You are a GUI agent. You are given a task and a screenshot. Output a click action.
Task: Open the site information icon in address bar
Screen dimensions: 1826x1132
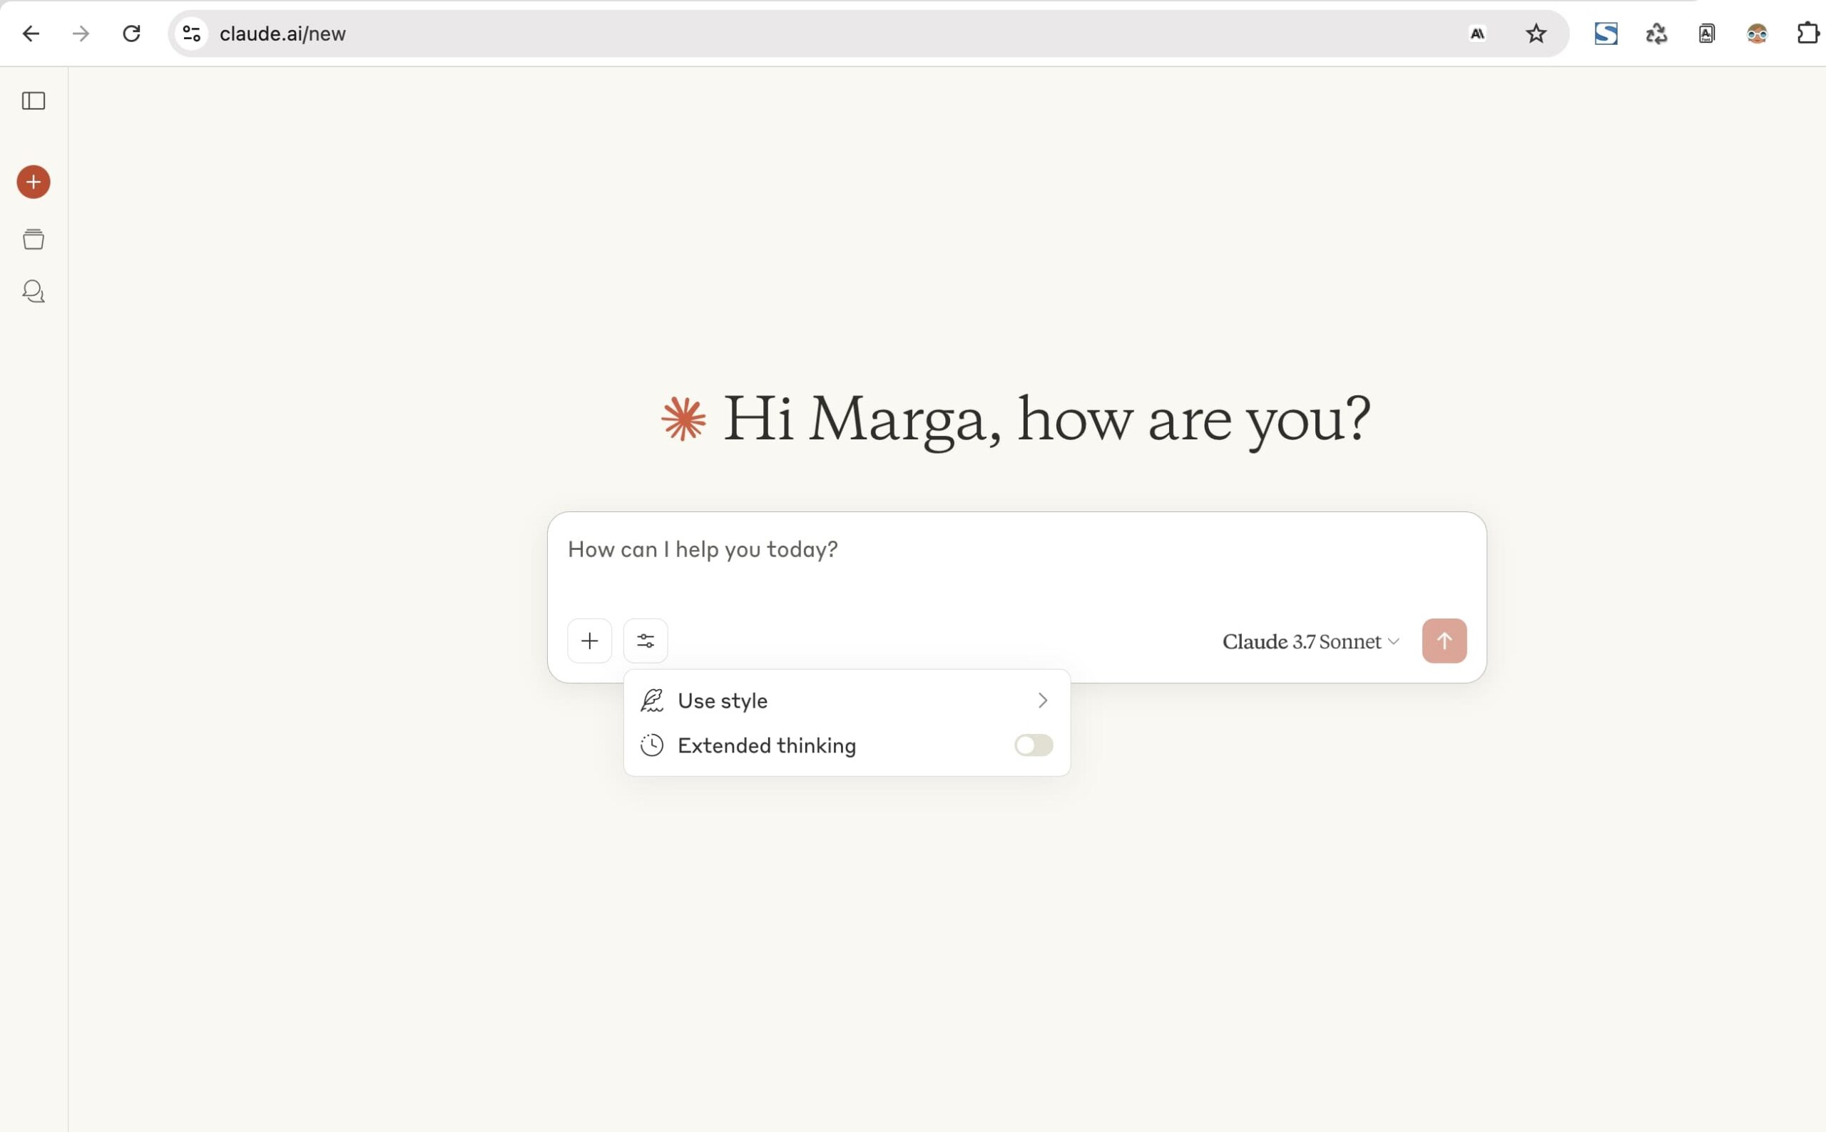click(192, 34)
